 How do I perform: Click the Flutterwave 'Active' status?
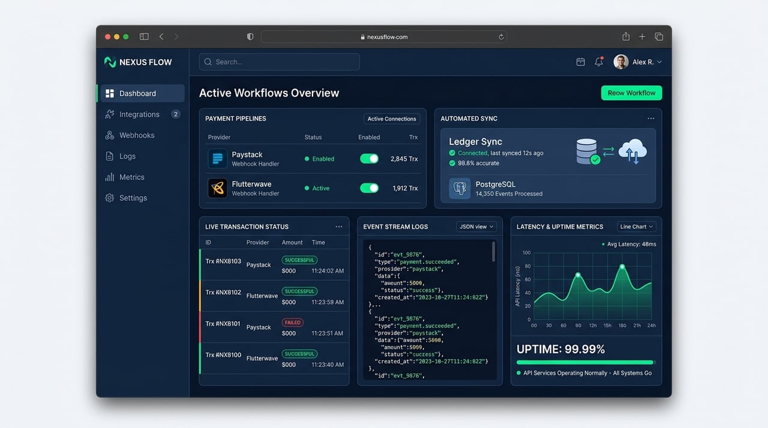coord(317,188)
